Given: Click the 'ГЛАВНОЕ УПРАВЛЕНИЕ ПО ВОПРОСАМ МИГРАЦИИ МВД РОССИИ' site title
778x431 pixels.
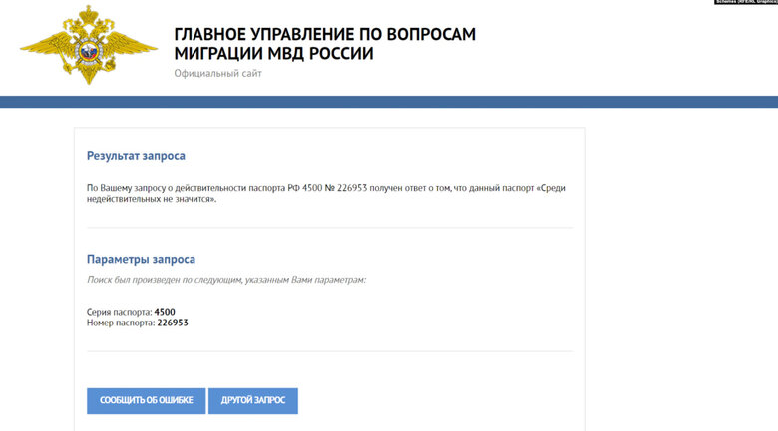Looking at the screenshot, I should tap(324, 44).
